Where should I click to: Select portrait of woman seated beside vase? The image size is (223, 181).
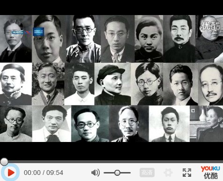click(x=207, y=124)
